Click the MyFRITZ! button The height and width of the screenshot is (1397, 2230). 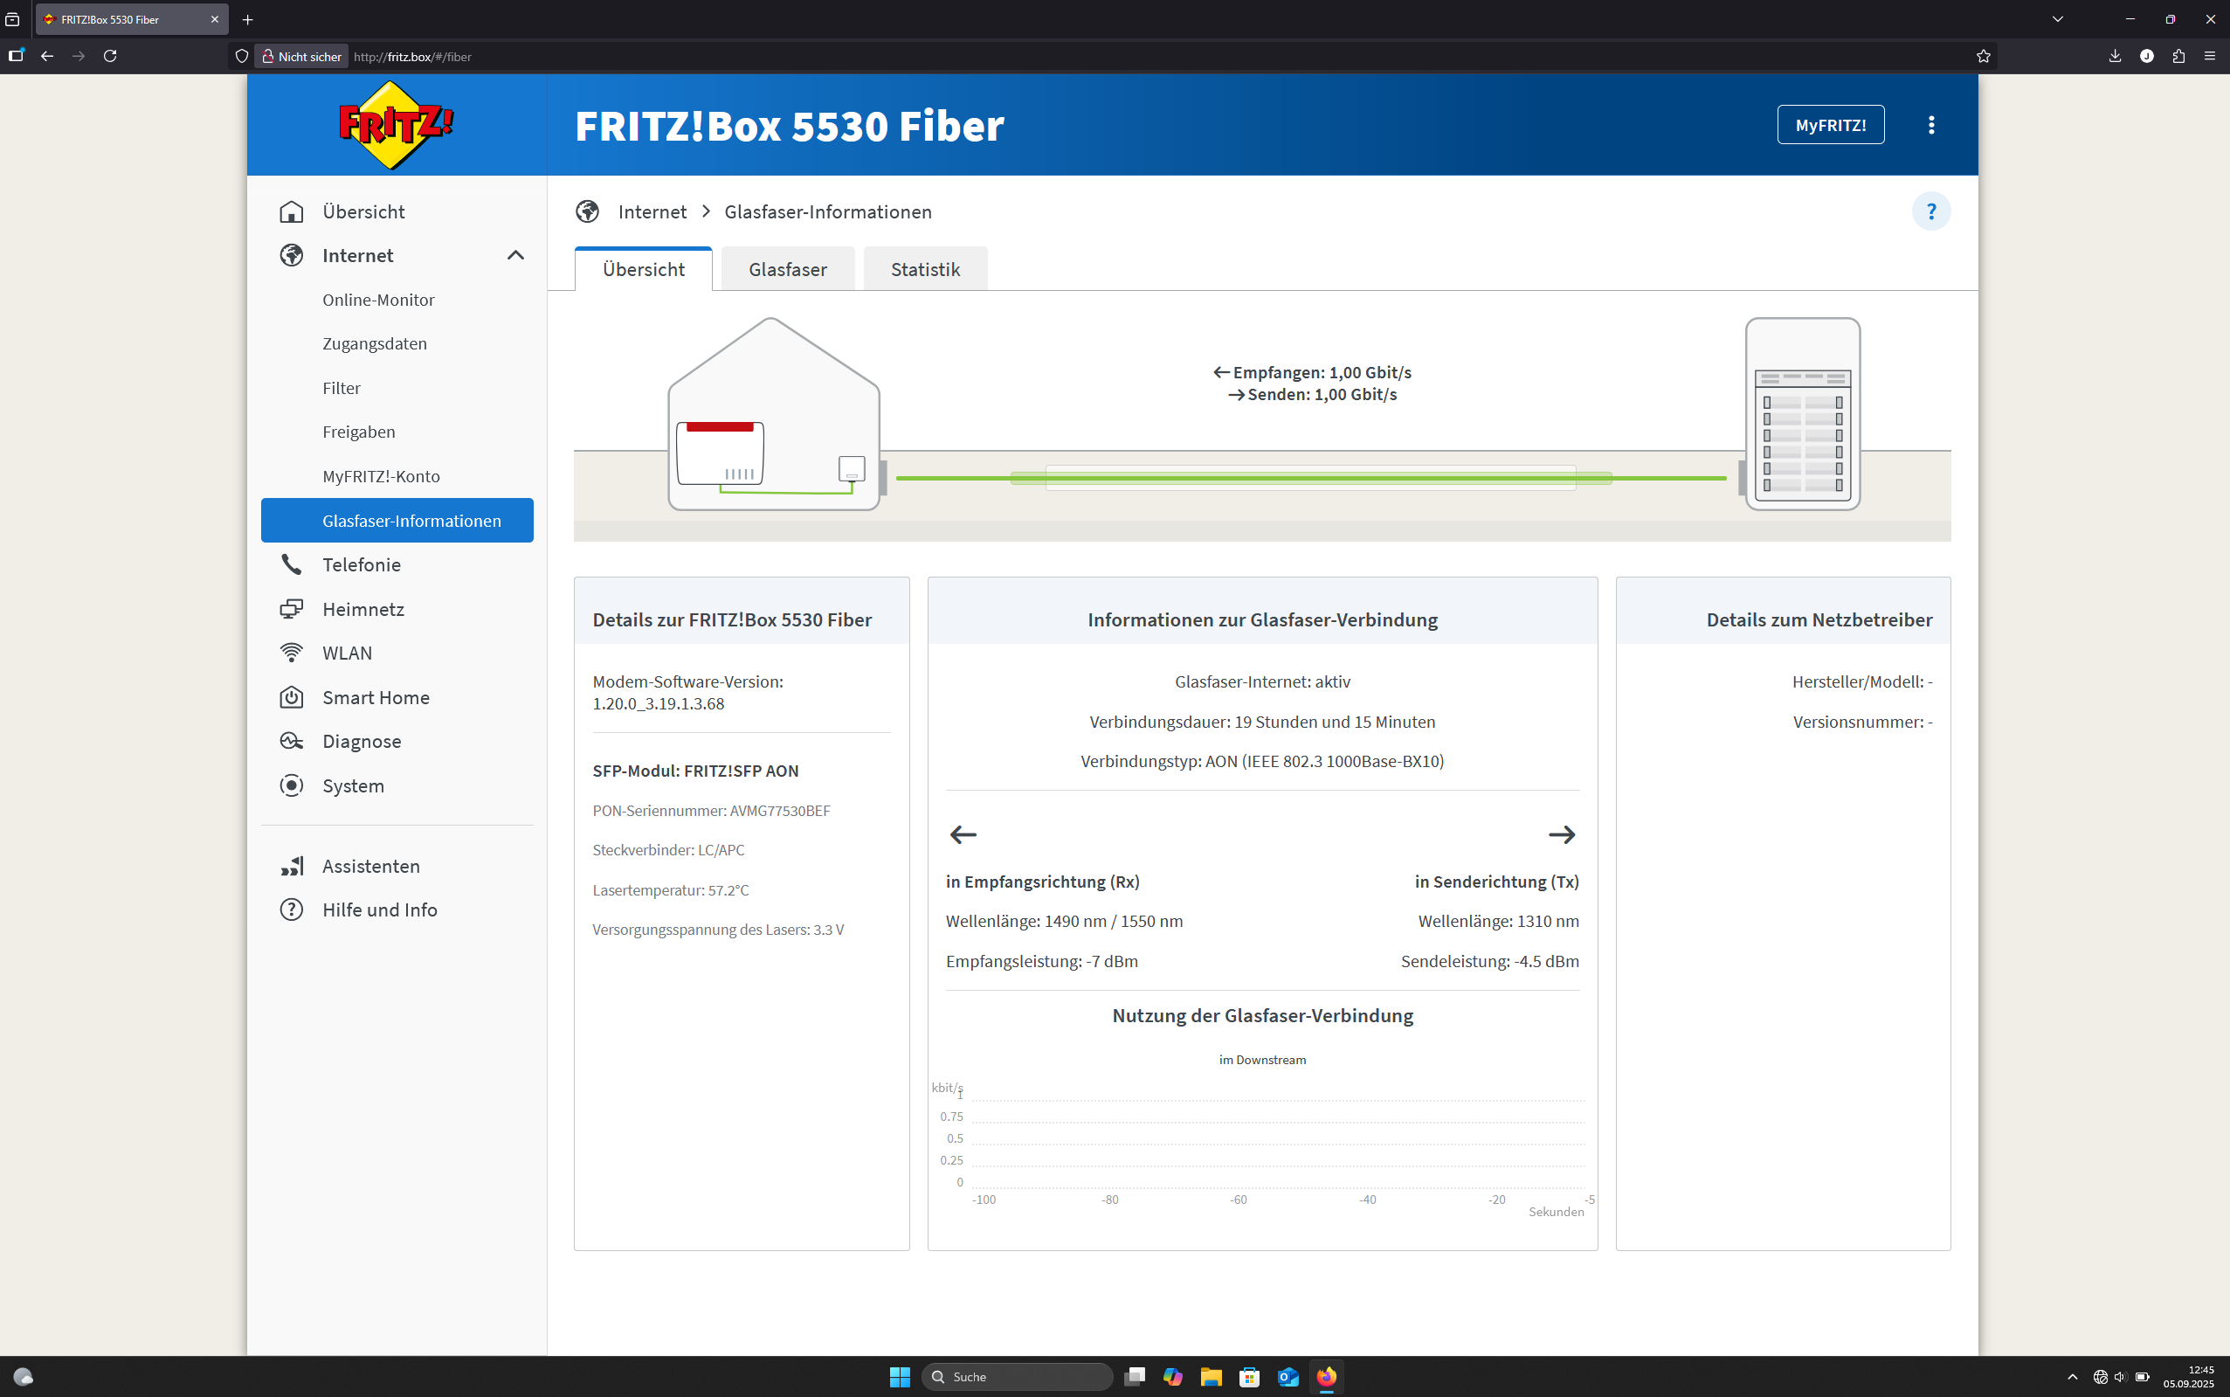pyautogui.click(x=1830, y=125)
